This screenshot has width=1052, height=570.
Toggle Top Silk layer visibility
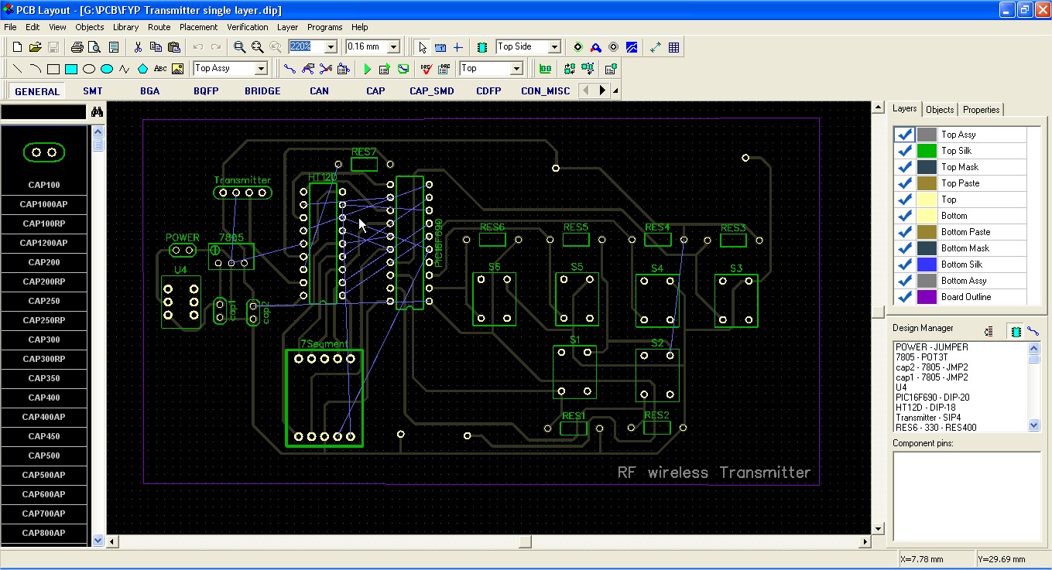[x=904, y=151]
